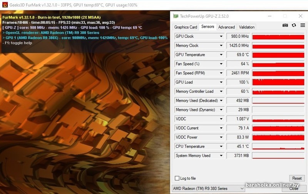This screenshot has width=308, height=194.
Task: Click the 69.0 °C temperature value
Action: (238, 55)
